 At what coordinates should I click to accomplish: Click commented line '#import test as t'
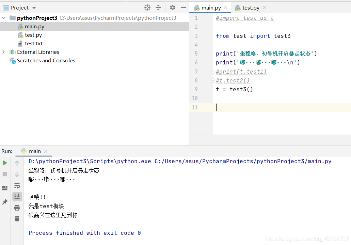(x=244, y=18)
